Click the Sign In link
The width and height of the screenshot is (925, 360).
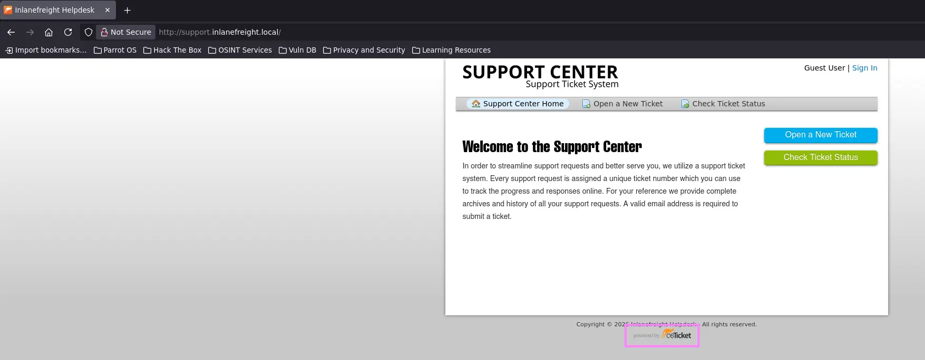[864, 68]
